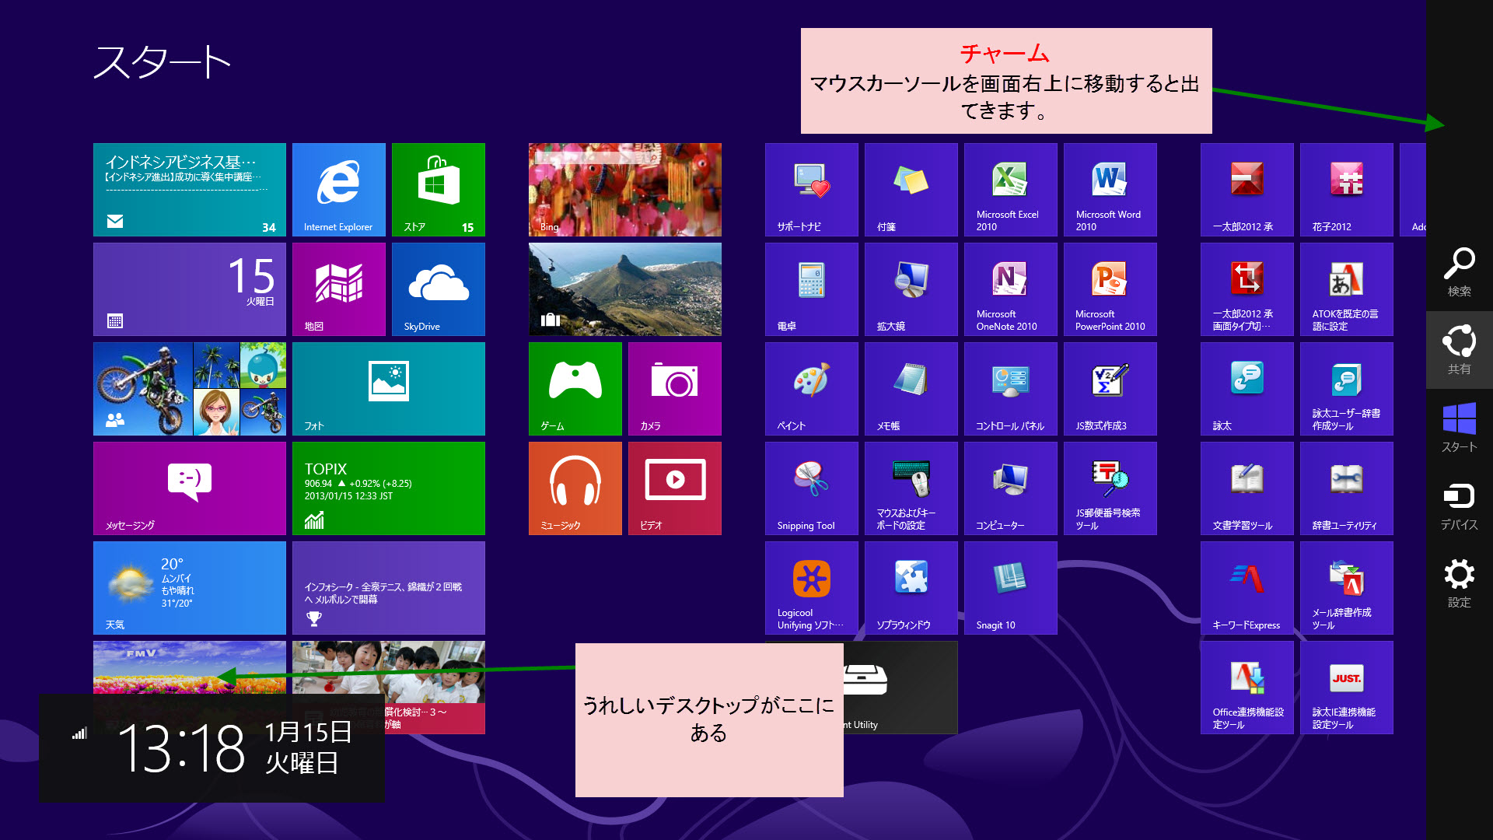The height and width of the screenshot is (840, 1493).
Task: Launch the Music (ミュージック) tile
Action: pyautogui.click(x=575, y=488)
